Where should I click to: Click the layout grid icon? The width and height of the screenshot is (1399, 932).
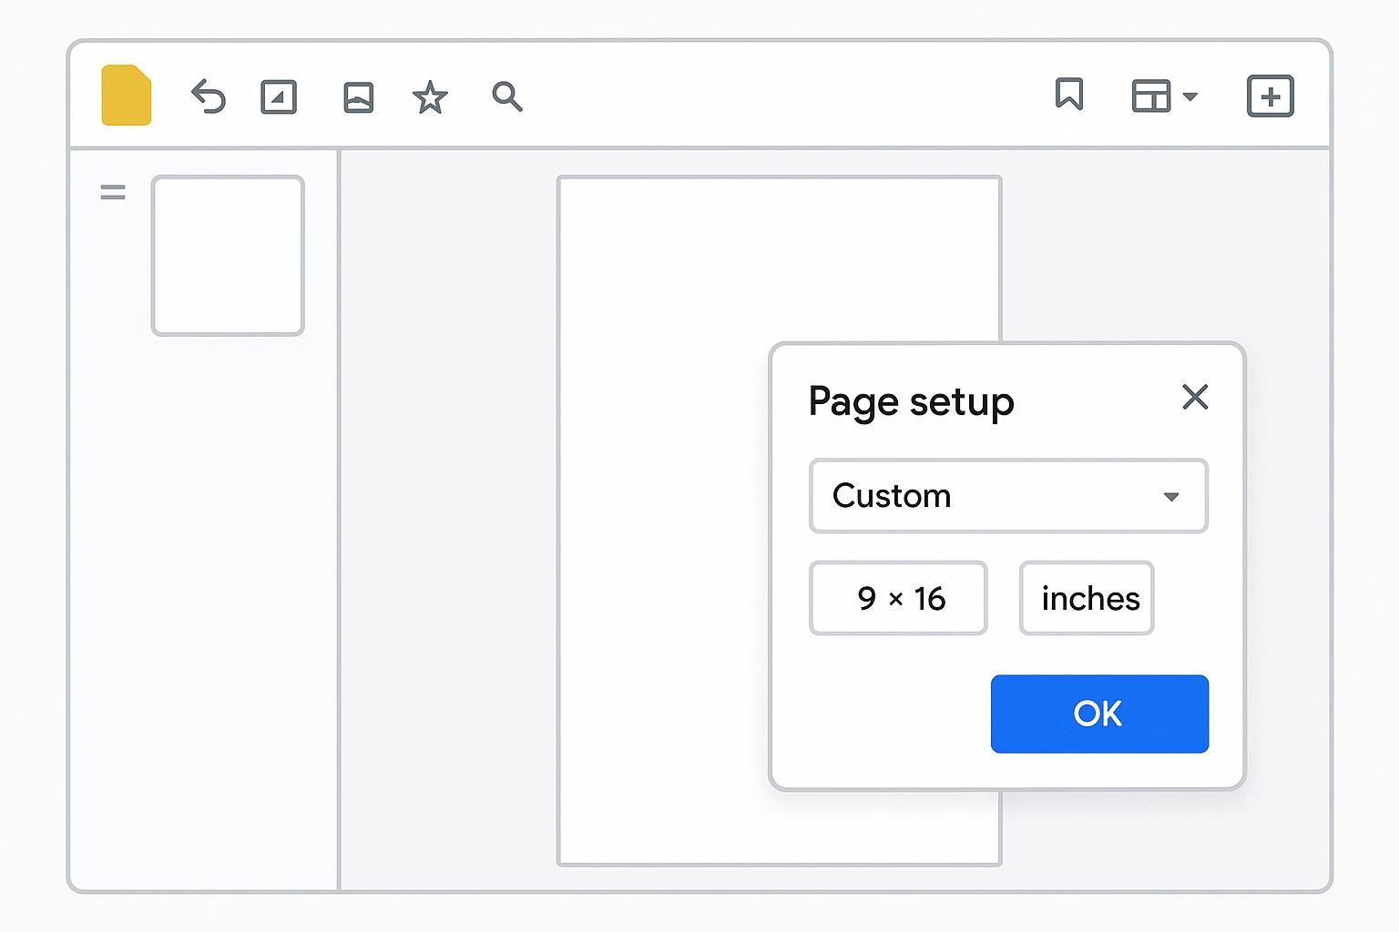click(1150, 96)
